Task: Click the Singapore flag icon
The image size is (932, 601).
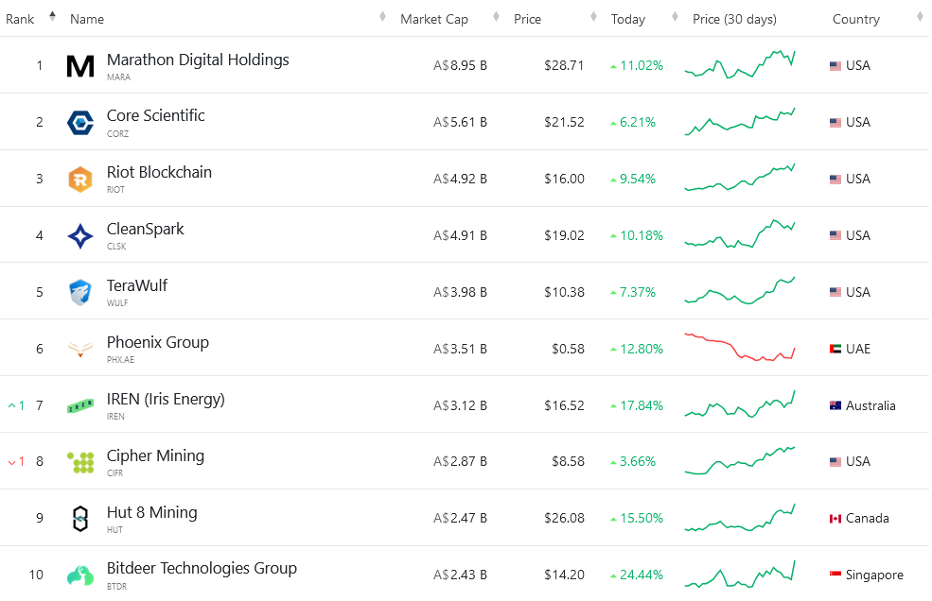Action: click(x=835, y=575)
